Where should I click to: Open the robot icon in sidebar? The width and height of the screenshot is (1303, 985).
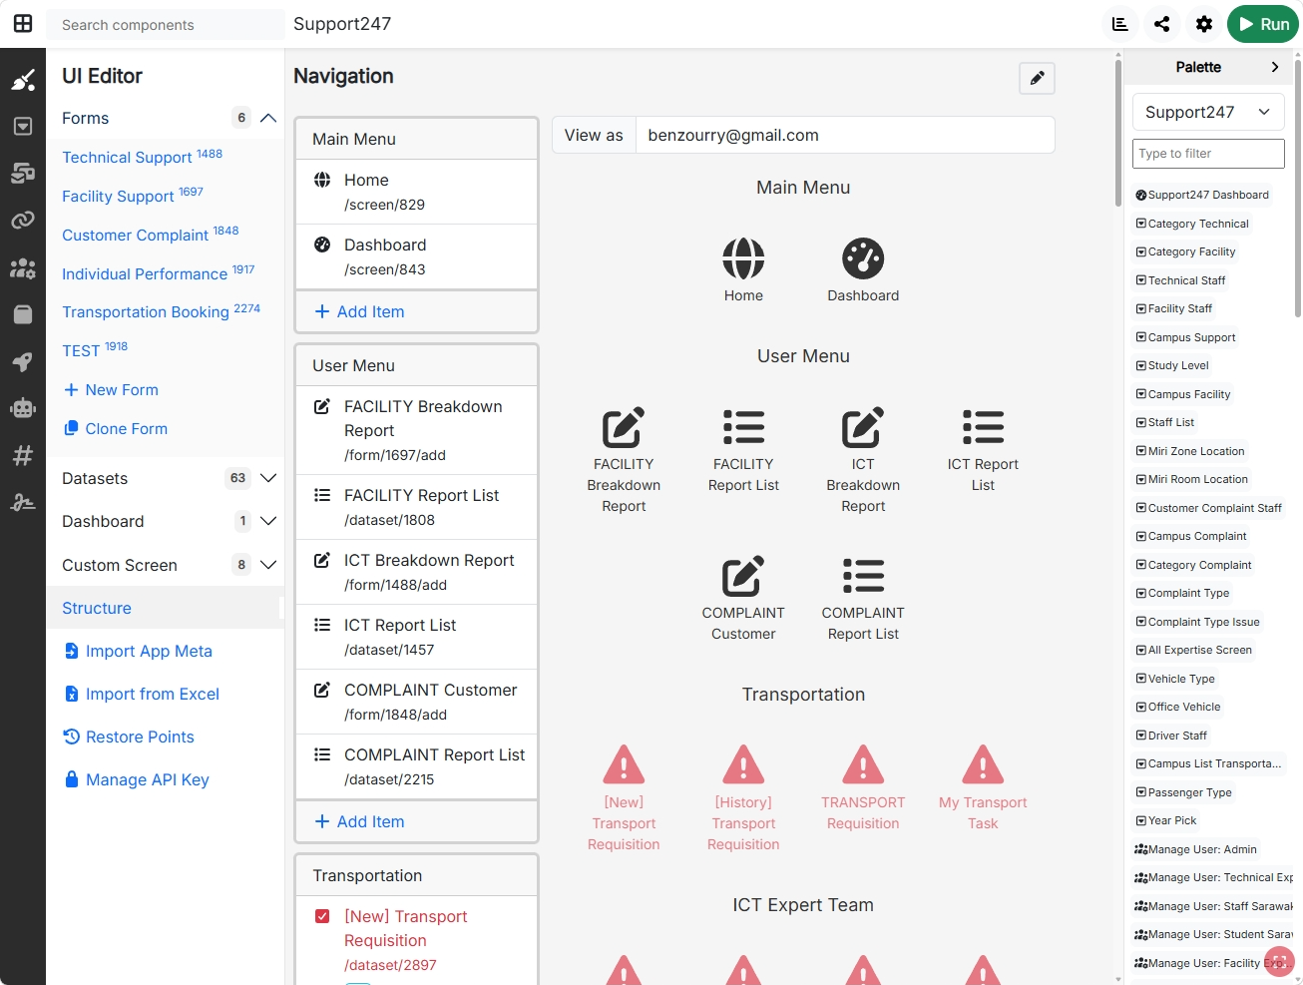[x=23, y=408]
